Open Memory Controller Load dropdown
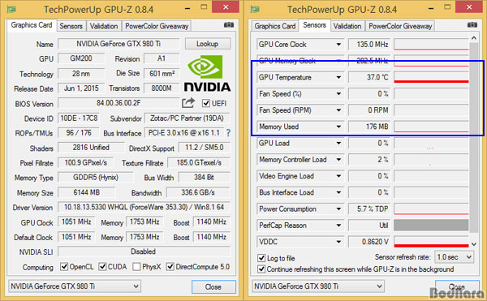This screenshot has width=487, height=301. click(x=338, y=160)
